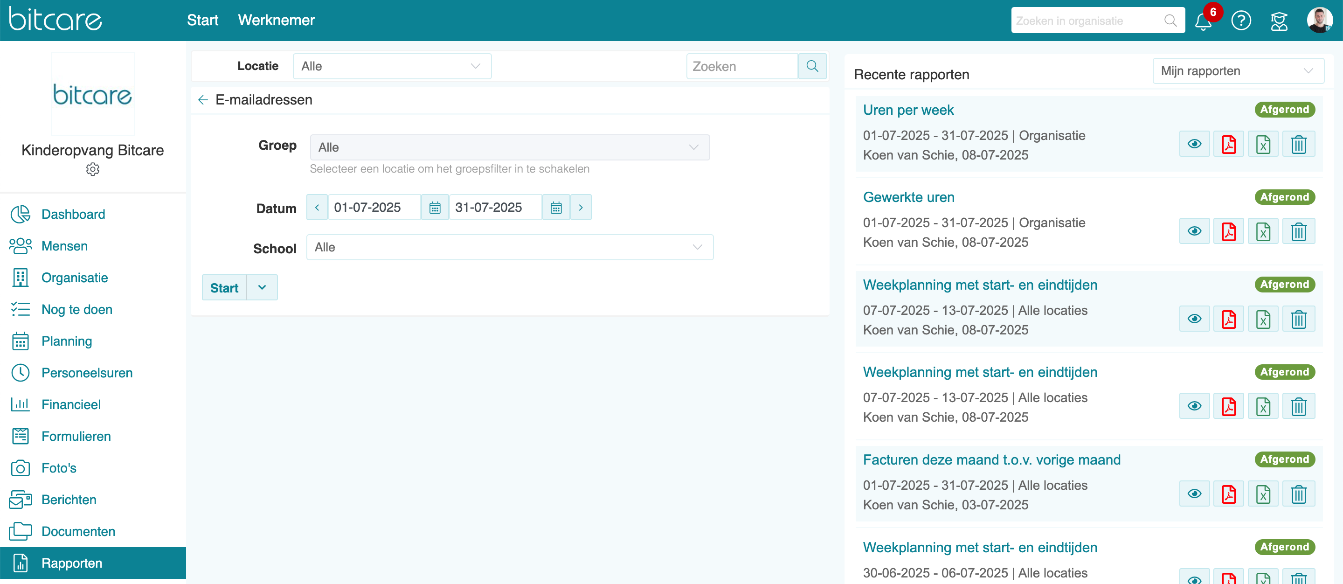Click the bitcare logo in header

pos(55,19)
